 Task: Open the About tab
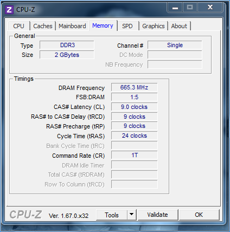(x=179, y=26)
